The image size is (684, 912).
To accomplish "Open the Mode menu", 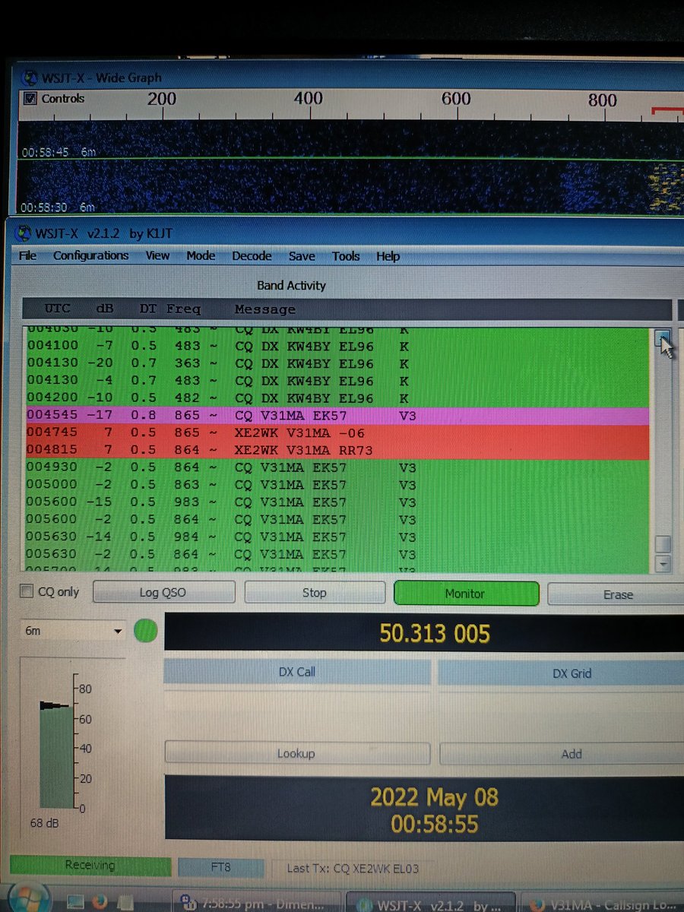I will (201, 256).
